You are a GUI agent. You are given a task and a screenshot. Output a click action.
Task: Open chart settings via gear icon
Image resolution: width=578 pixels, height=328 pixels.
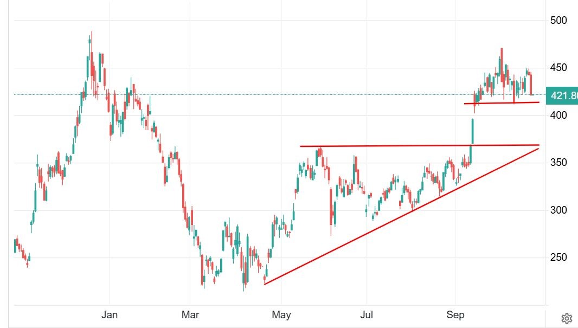click(x=567, y=318)
